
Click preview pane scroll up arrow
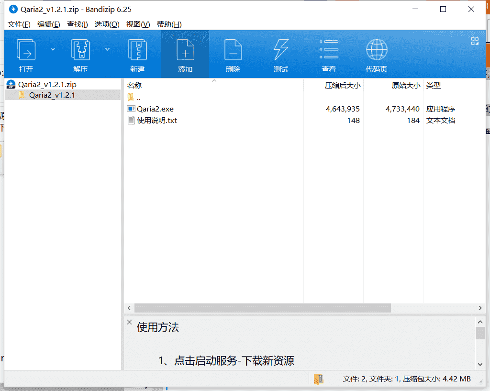coord(480,322)
